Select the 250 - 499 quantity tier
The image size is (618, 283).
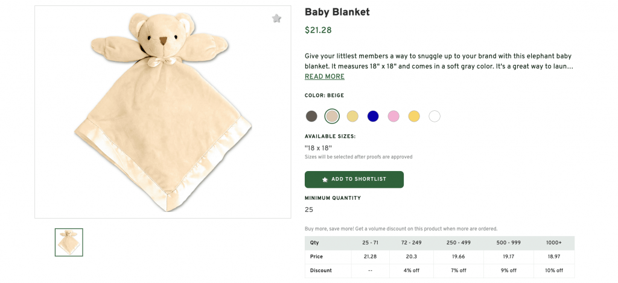[x=460, y=243]
